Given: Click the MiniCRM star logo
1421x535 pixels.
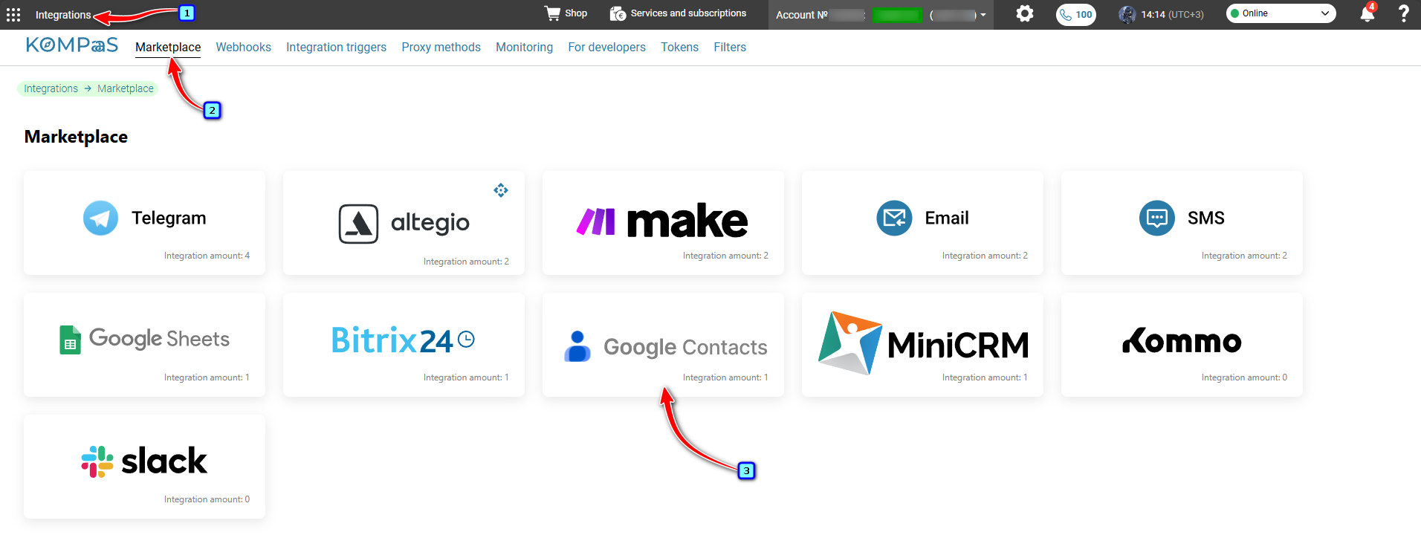Looking at the screenshot, I should click(x=849, y=343).
